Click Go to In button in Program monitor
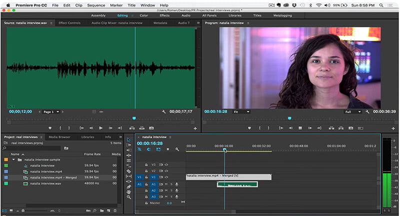The width and height of the screenshot is (400, 216). click(281, 128)
